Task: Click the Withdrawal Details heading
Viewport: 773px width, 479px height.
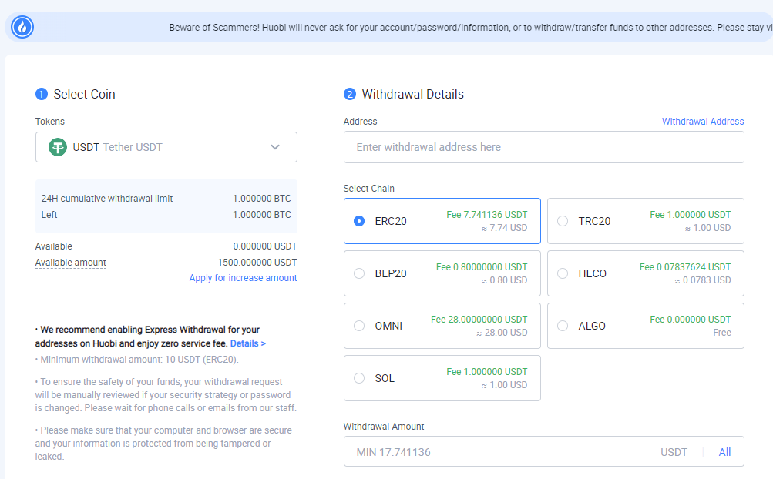Action: [x=412, y=94]
